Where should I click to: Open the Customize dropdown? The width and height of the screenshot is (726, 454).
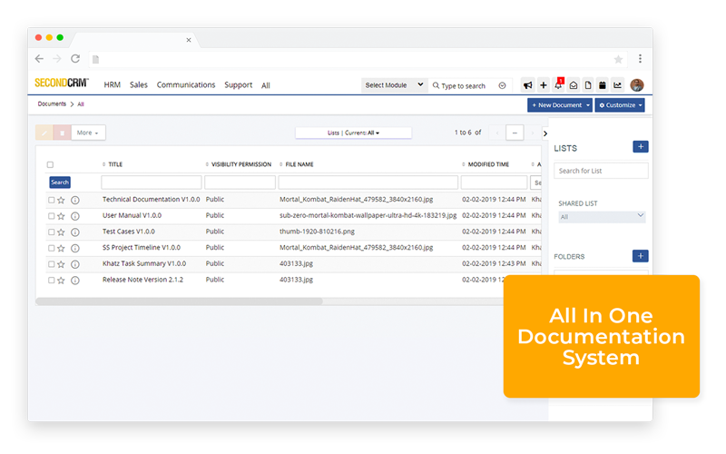tap(620, 105)
